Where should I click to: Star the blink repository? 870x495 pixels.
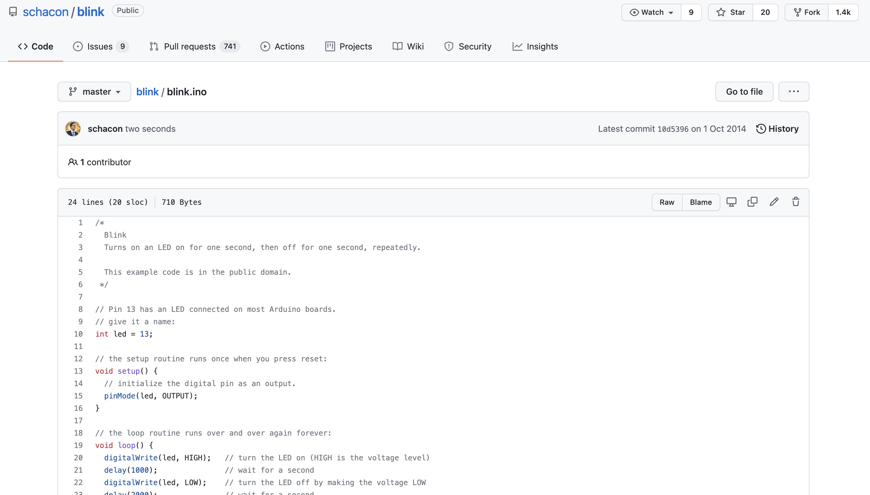coord(730,12)
